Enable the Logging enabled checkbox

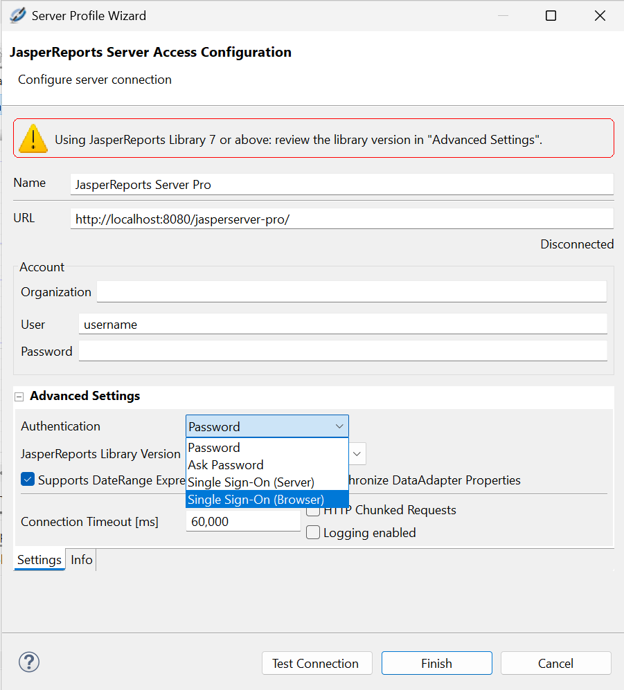click(x=313, y=532)
